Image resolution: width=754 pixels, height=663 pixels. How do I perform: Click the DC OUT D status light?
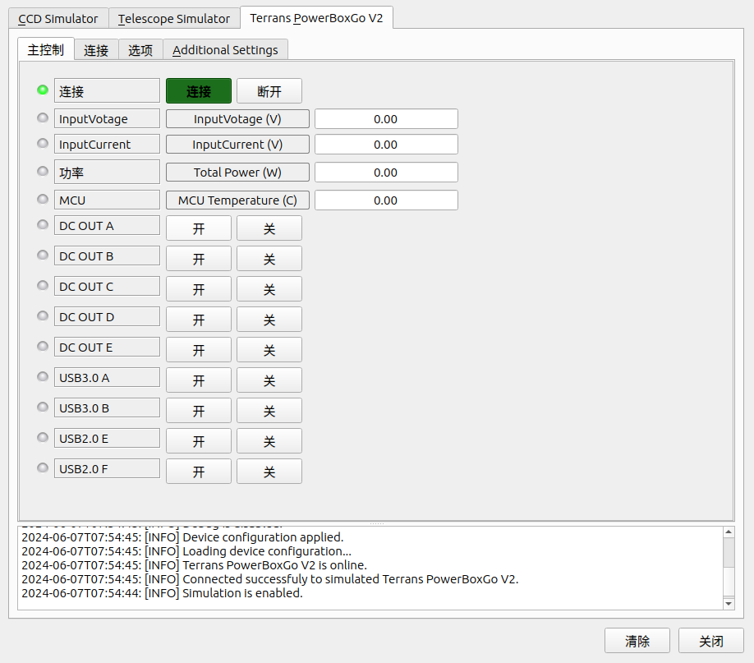43,315
